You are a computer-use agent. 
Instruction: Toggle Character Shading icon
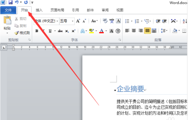point(112,31)
